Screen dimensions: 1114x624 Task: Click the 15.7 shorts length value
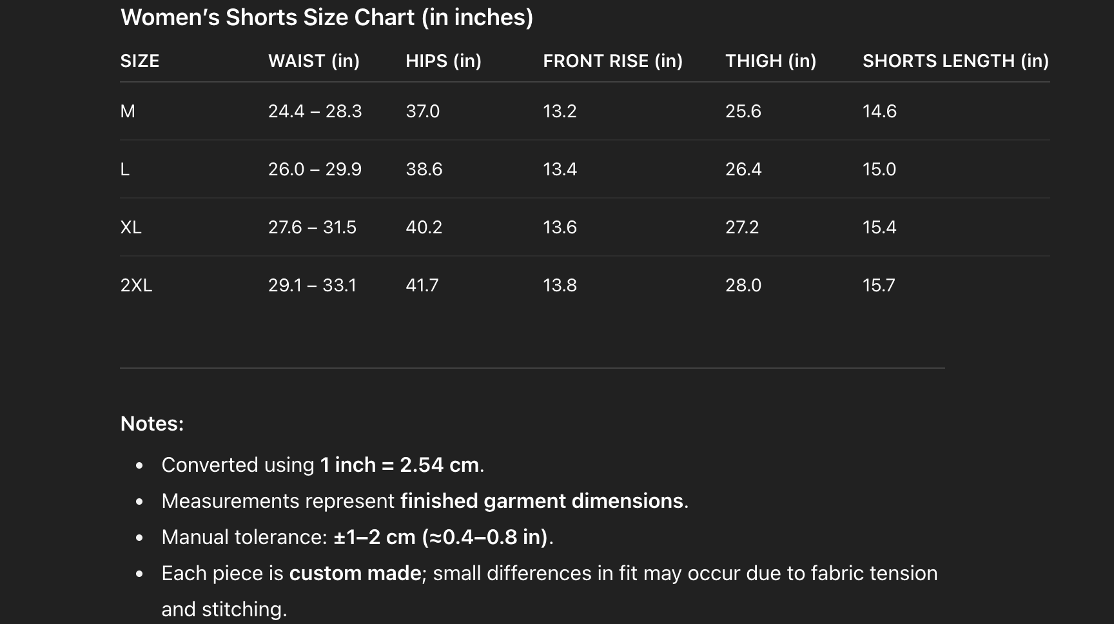coord(879,286)
